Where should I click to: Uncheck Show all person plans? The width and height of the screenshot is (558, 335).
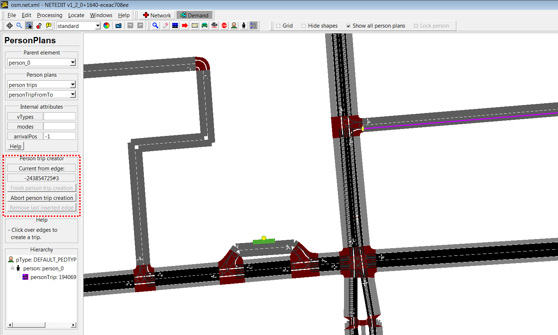pyautogui.click(x=348, y=26)
